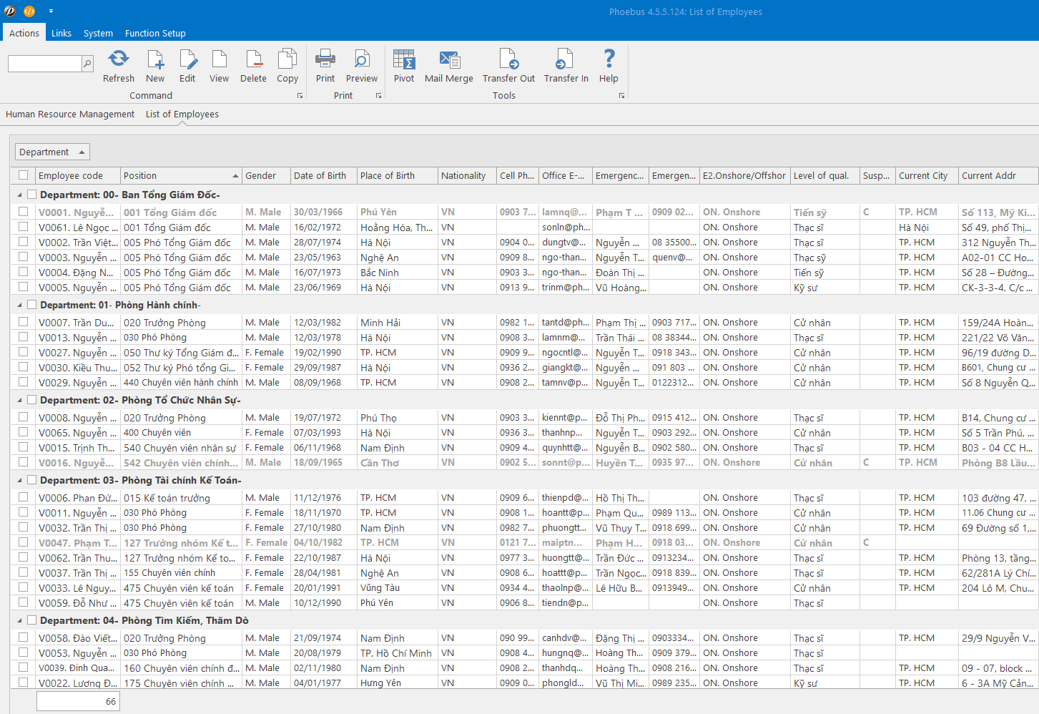Select the 'TP. Hồ Chí Minh' cell
Image resolution: width=1039 pixels, height=714 pixels.
(x=397, y=652)
